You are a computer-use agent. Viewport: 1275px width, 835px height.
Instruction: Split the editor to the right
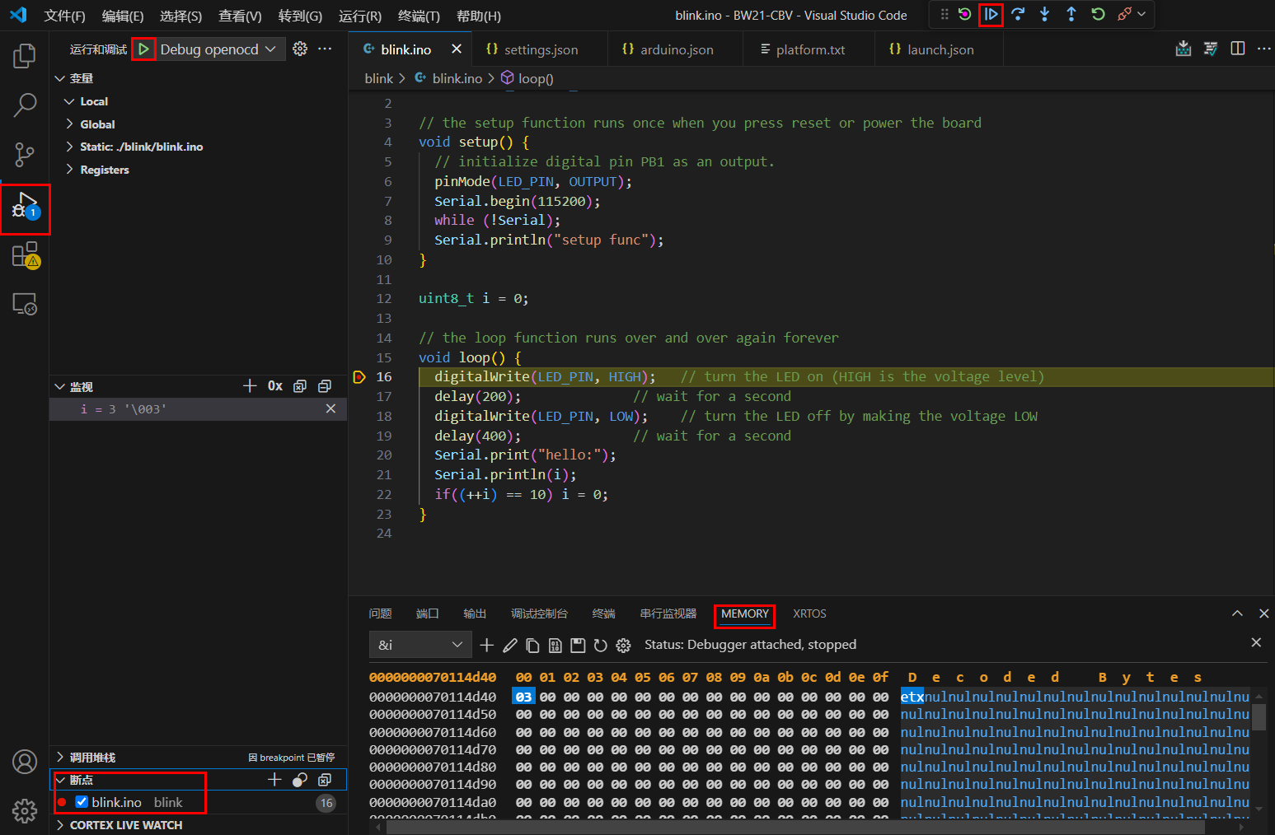[x=1238, y=49]
